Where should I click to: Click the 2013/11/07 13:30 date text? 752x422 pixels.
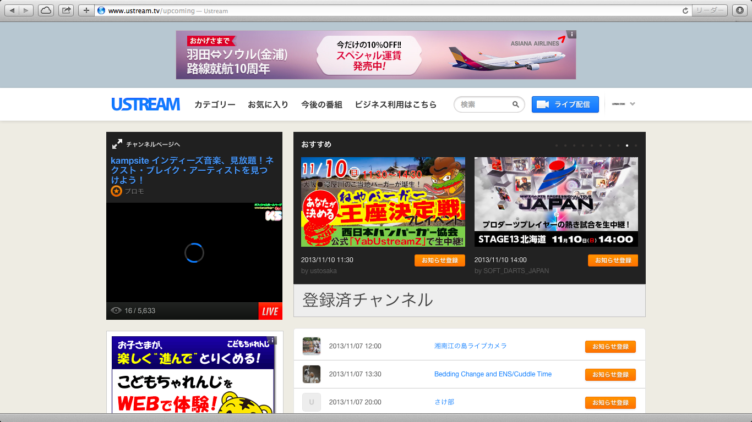[355, 374]
